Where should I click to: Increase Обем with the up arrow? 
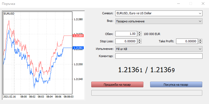pos(139,33)
